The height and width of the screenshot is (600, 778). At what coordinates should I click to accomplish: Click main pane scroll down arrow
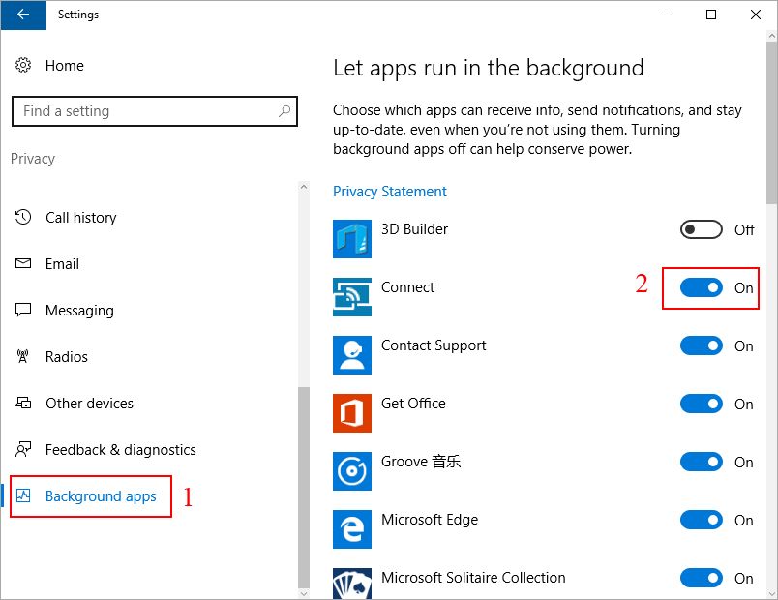[x=771, y=593]
